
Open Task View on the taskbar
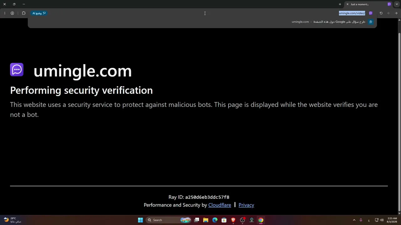click(197, 220)
